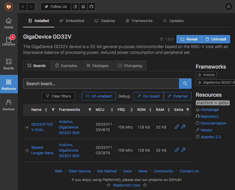The height and width of the screenshot is (190, 235).
Task: Click the search magnifier button
Action: pyautogui.click(x=185, y=84)
